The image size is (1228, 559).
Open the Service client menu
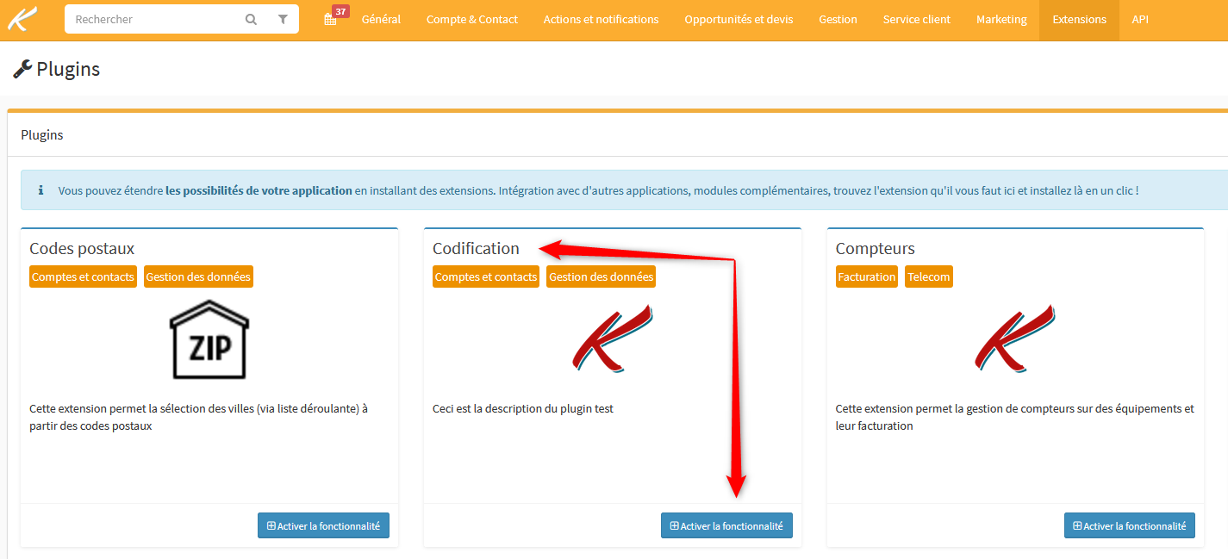pyautogui.click(x=917, y=20)
